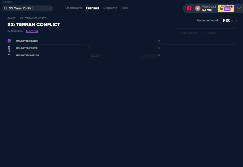This screenshot has height=167, width=243.
Task: Go to the Hub tab
Action: click(x=124, y=8)
